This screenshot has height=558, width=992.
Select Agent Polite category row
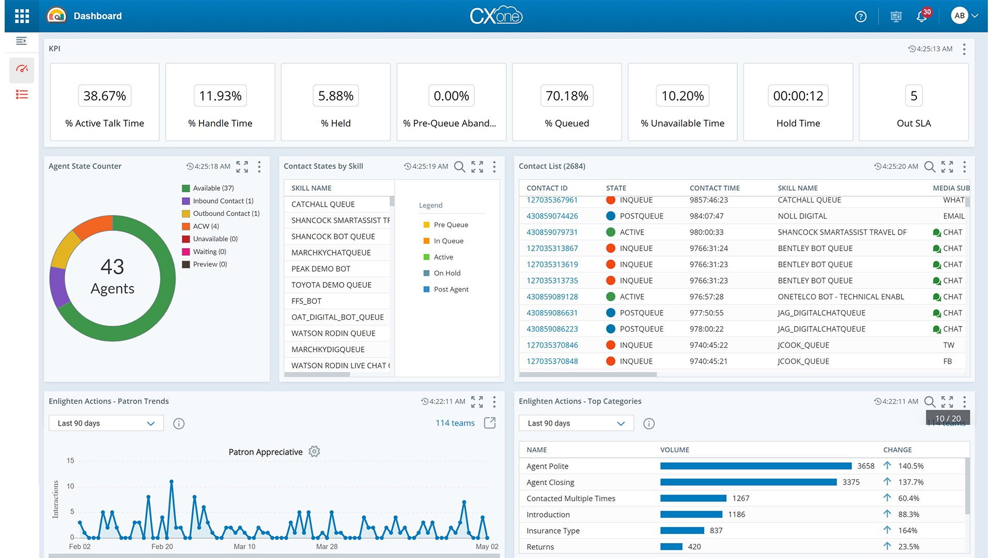pyautogui.click(x=742, y=466)
